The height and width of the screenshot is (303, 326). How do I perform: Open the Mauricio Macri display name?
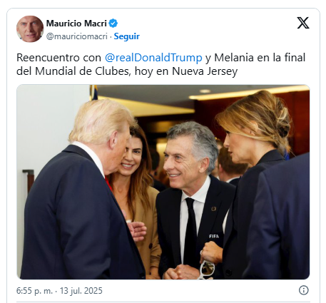coord(76,24)
